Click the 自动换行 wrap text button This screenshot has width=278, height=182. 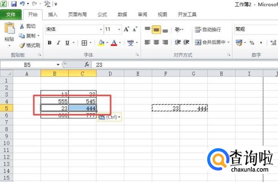click(x=207, y=29)
